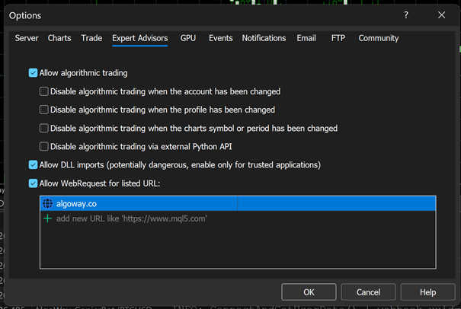This screenshot has height=309, width=461.
Task: Click the green plus add-URL icon
Action: (x=47, y=218)
